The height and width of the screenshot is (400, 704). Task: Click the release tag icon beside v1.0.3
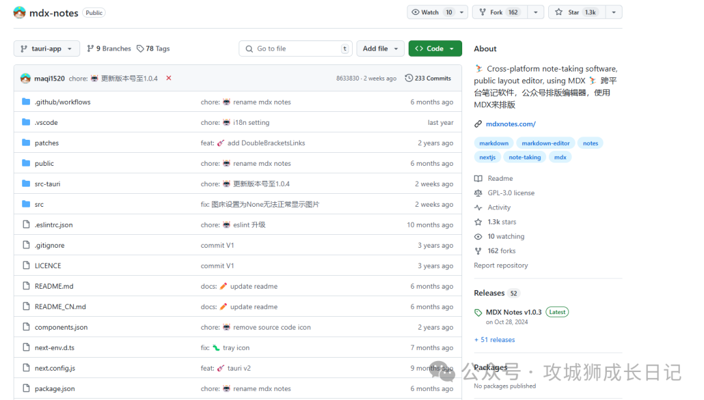478,313
